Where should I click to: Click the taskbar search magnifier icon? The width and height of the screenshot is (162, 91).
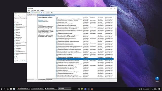tap(5, 89)
